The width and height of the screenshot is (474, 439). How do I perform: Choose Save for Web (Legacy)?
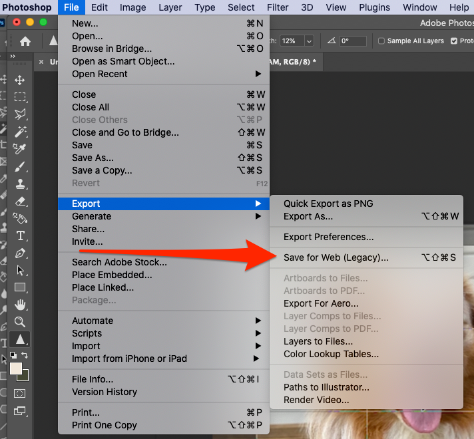(x=366, y=257)
